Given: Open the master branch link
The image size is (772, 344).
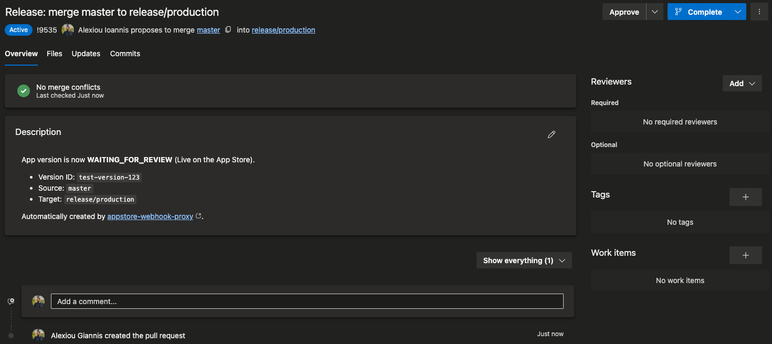Looking at the screenshot, I should tap(208, 30).
